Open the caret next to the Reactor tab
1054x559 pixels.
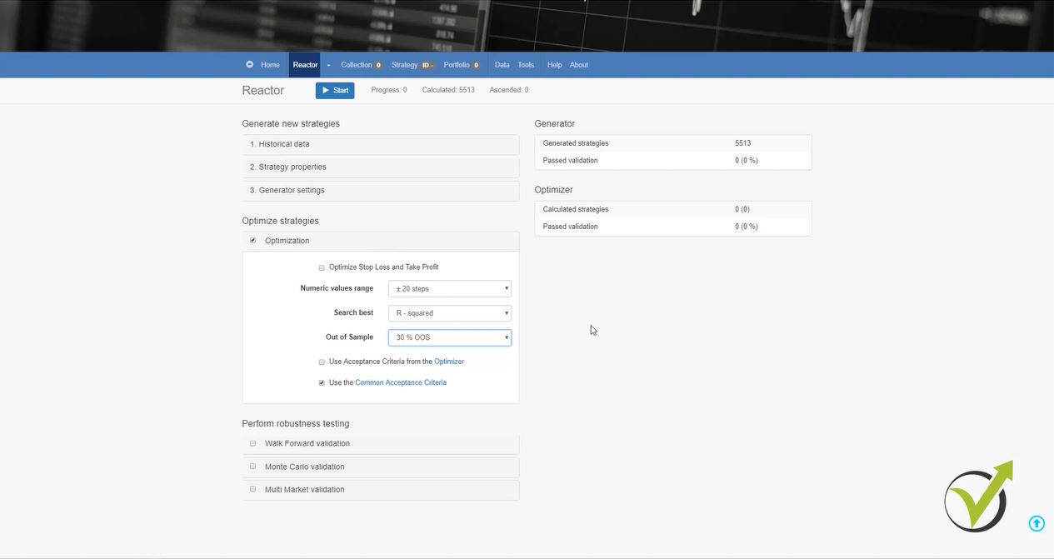click(327, 64)
